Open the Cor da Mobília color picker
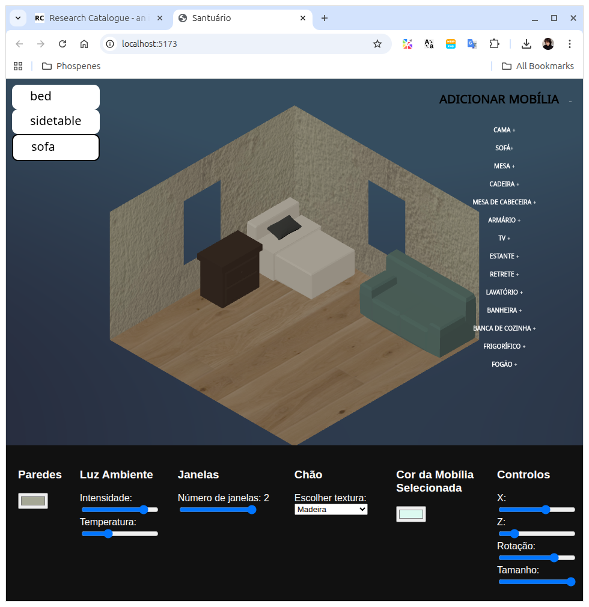 (x=411, y=514)
